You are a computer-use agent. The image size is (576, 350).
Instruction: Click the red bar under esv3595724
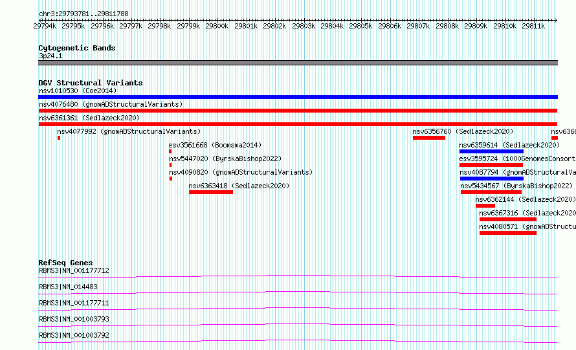(x=491, y=165)
